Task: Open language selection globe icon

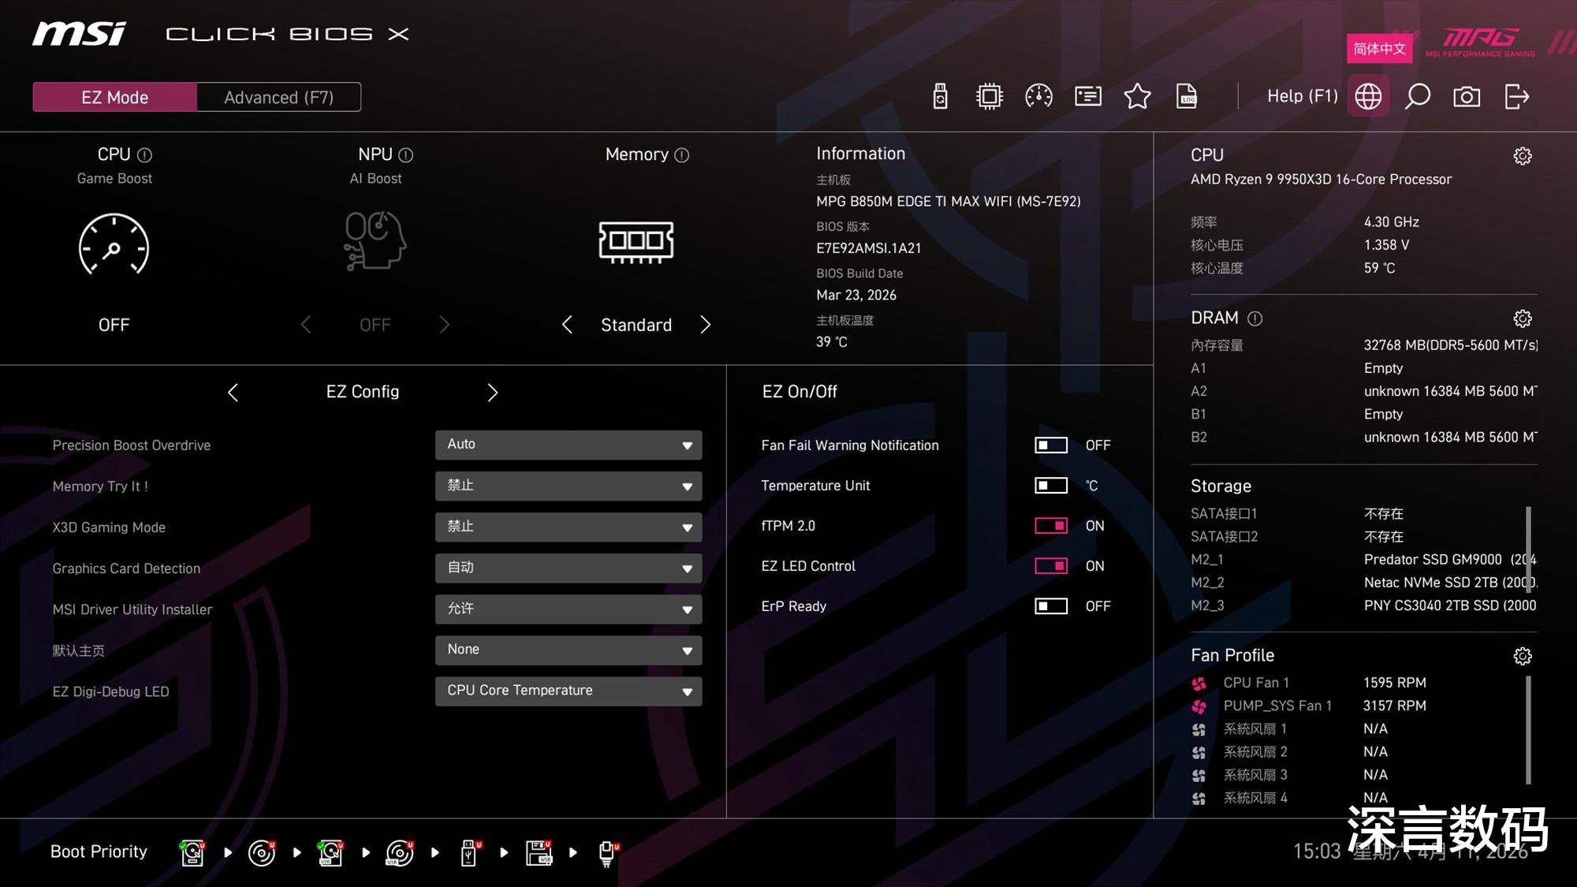Action: coord(1368,97)
